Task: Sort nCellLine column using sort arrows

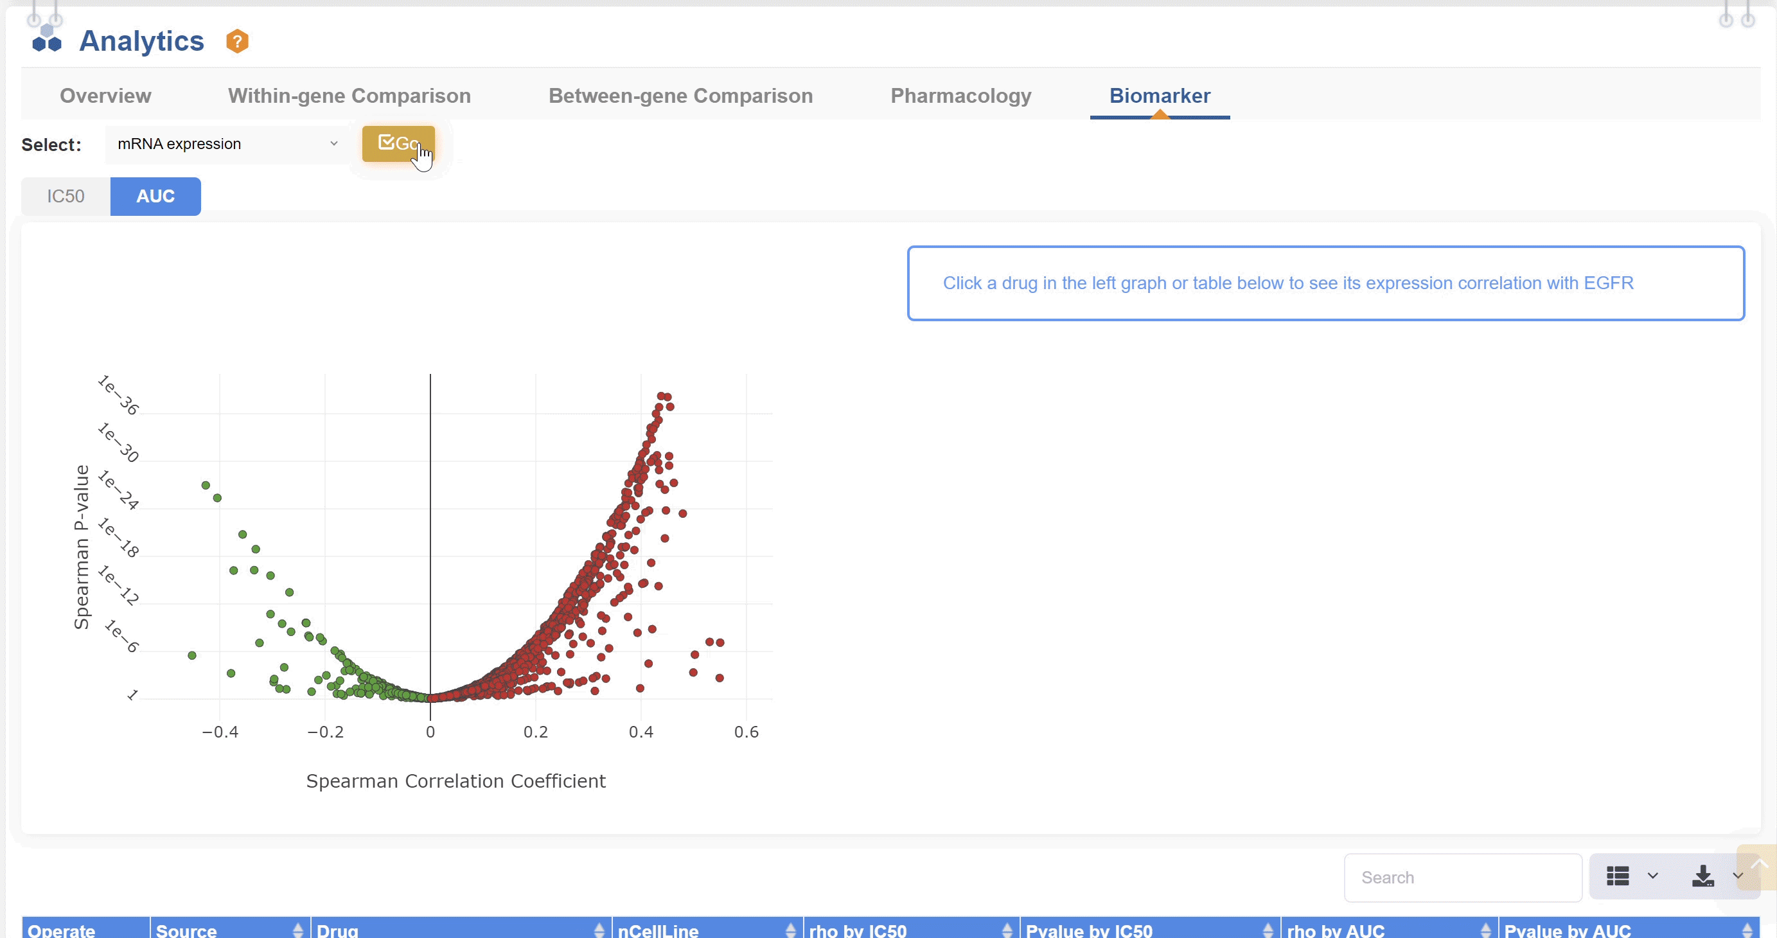Action: (x=791, y=930)
